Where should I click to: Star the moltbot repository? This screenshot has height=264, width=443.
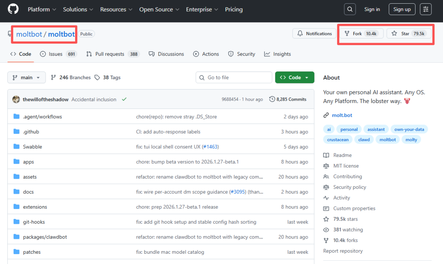(409, 34)
